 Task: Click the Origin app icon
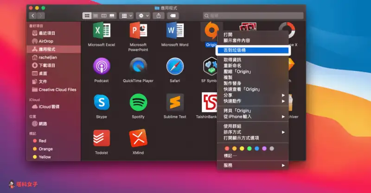[x=211, y=31]
